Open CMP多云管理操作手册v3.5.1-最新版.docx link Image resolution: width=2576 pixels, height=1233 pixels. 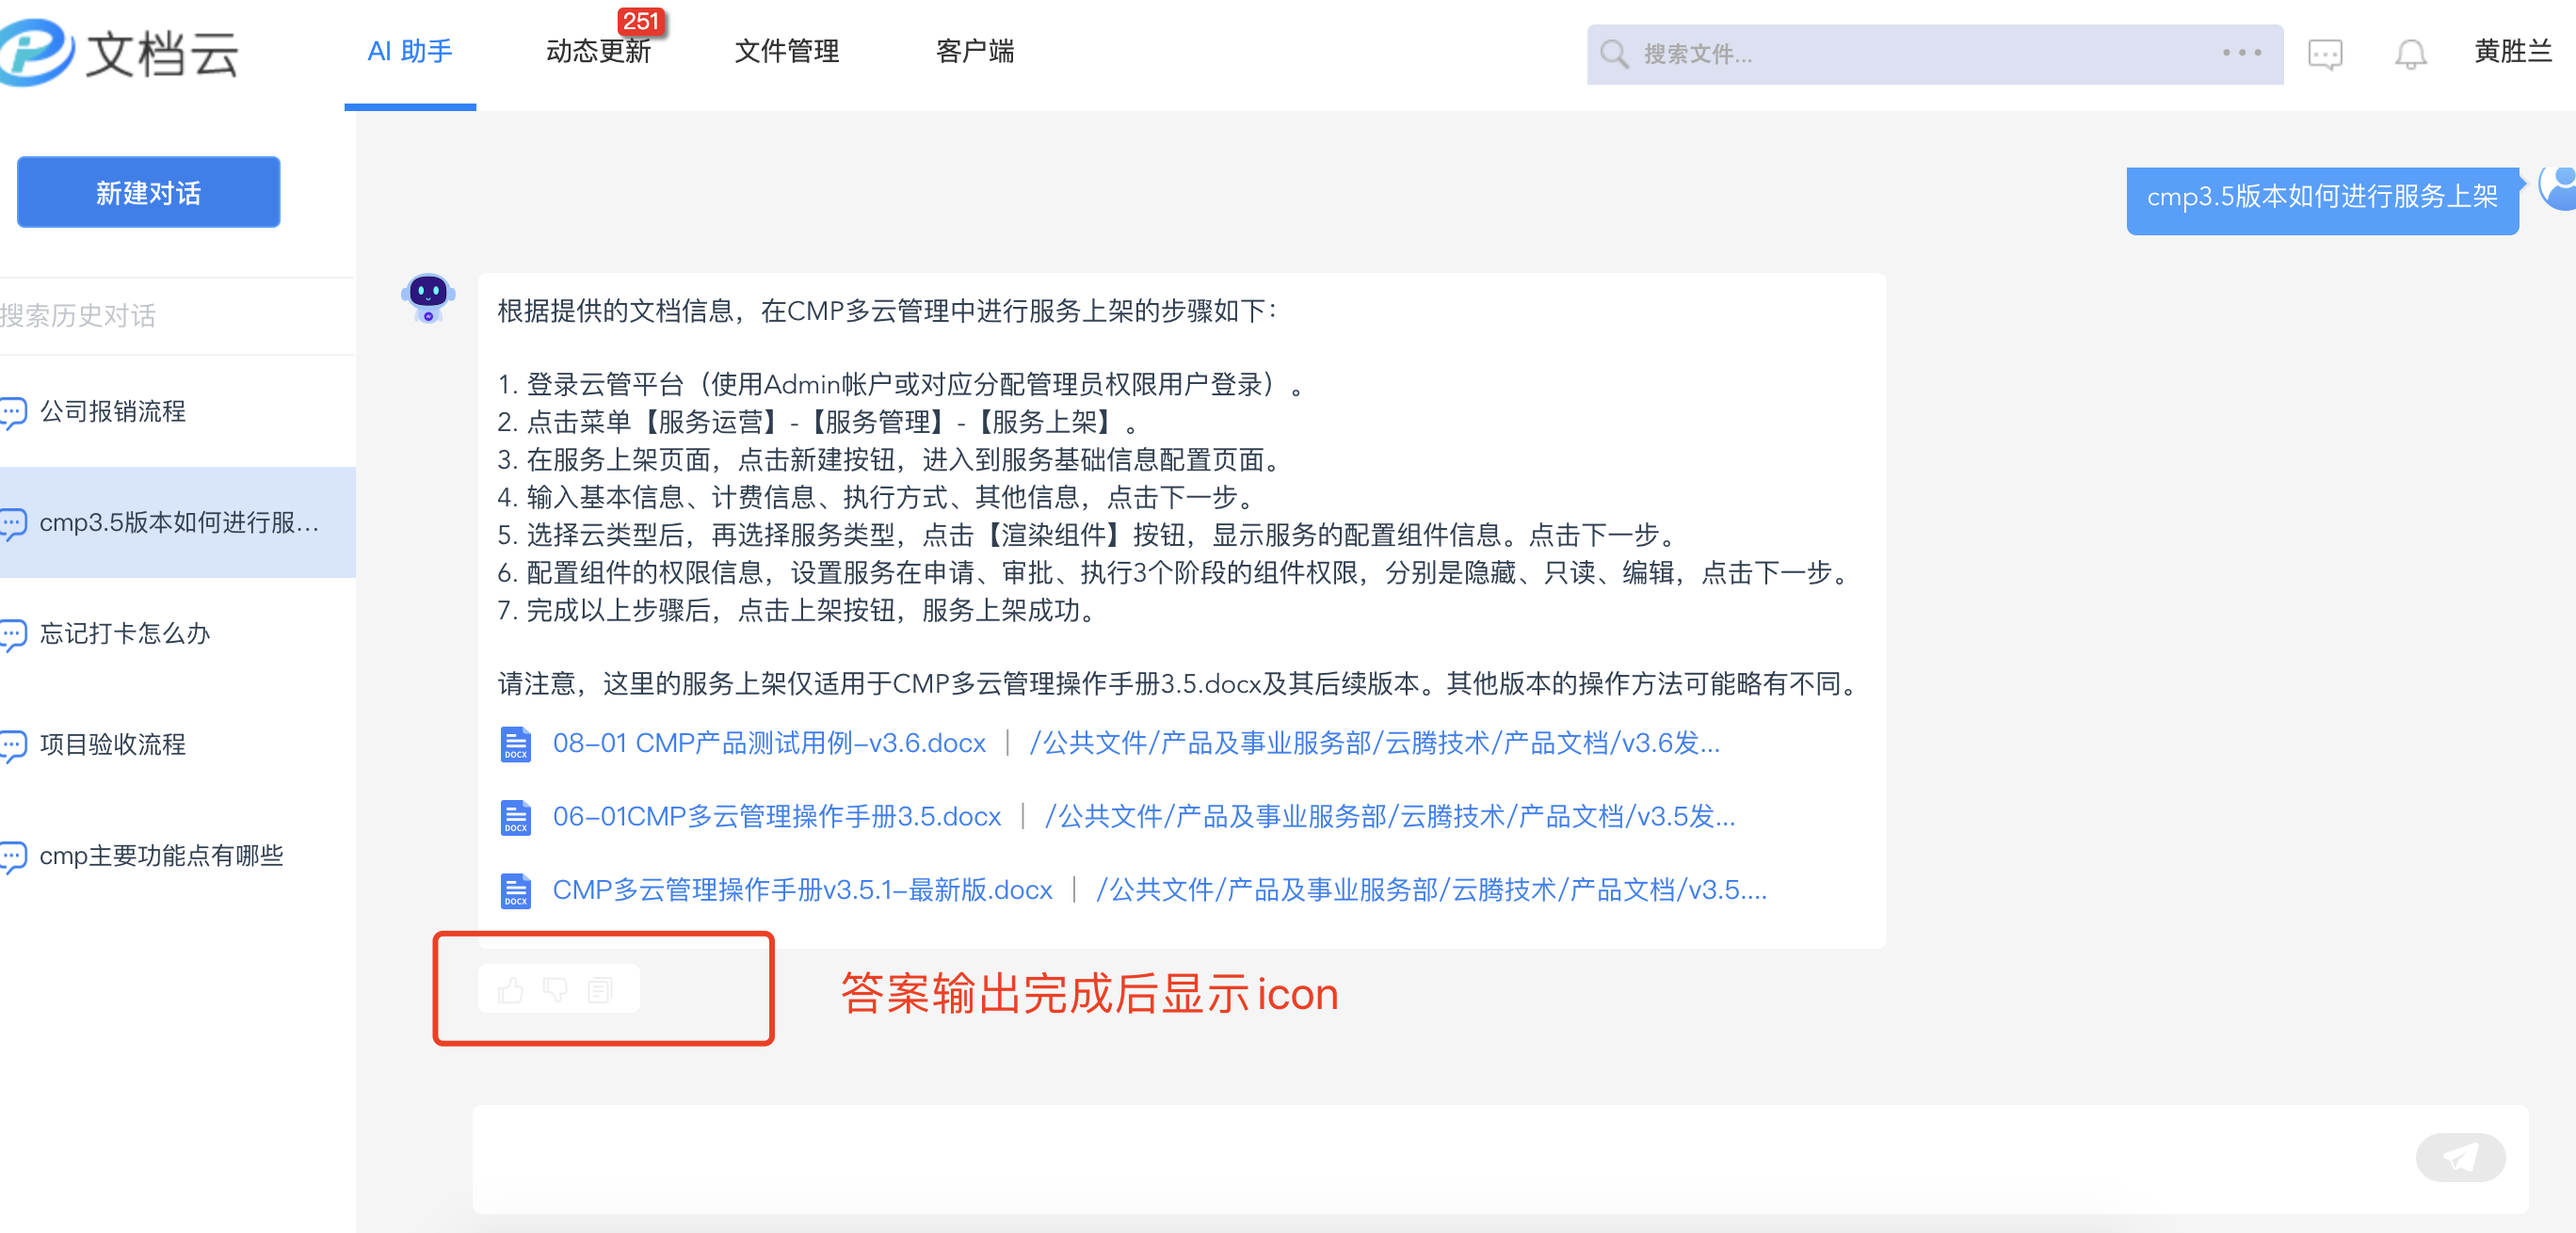point(802,890)
